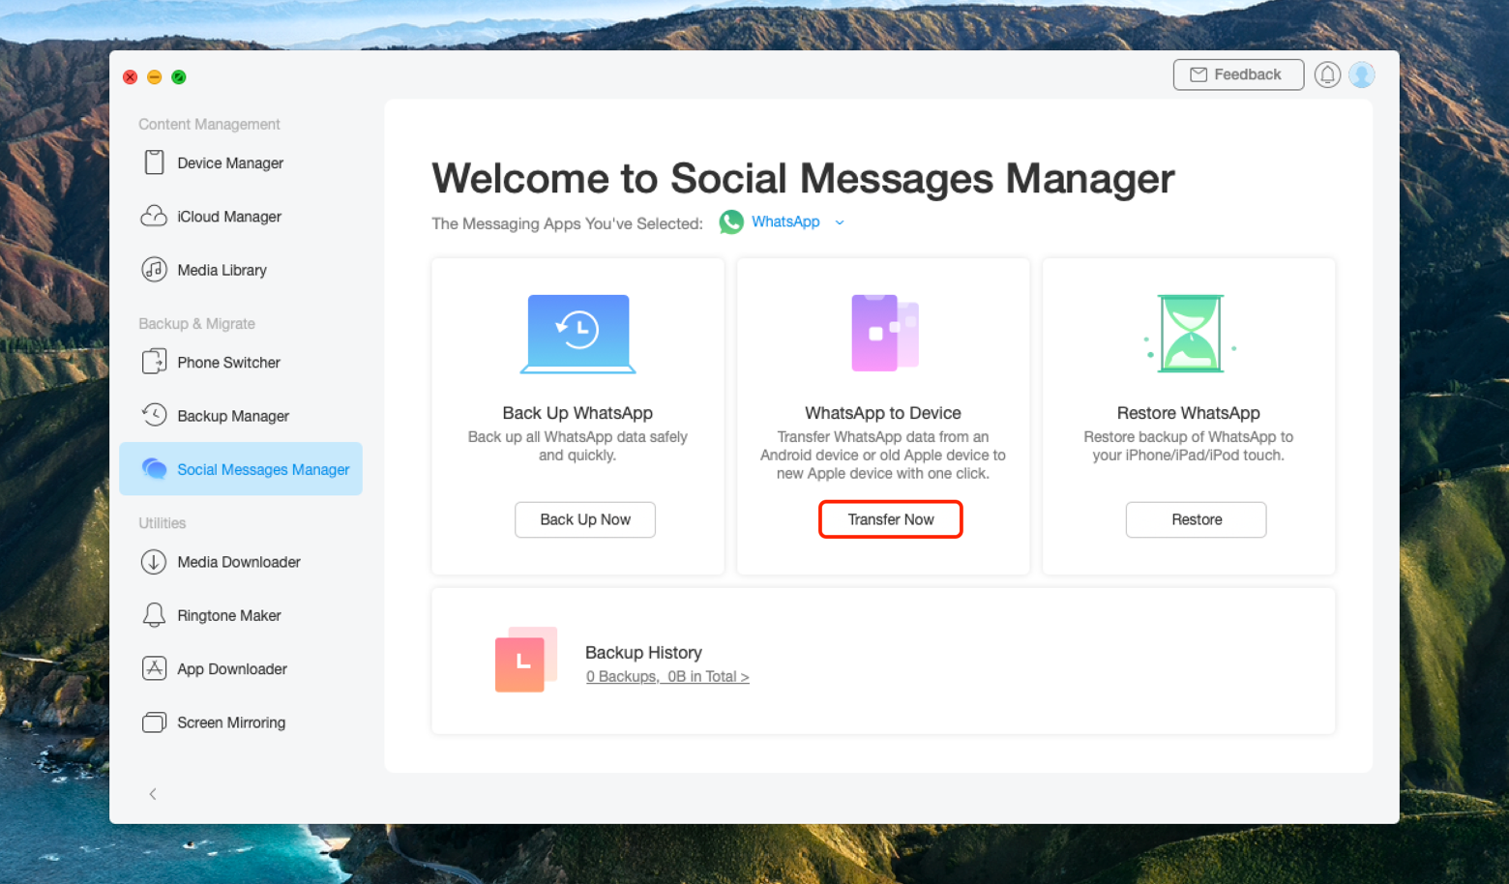1509x884 pixels.
Task: Switch to Media Library
Action: point(241,270)
